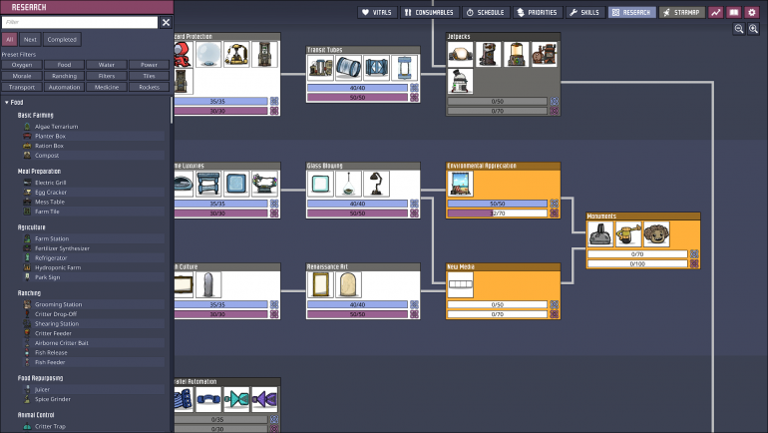Screen dimensions: 768x433
Task: Close the Research screen tab
Action: 631,12
